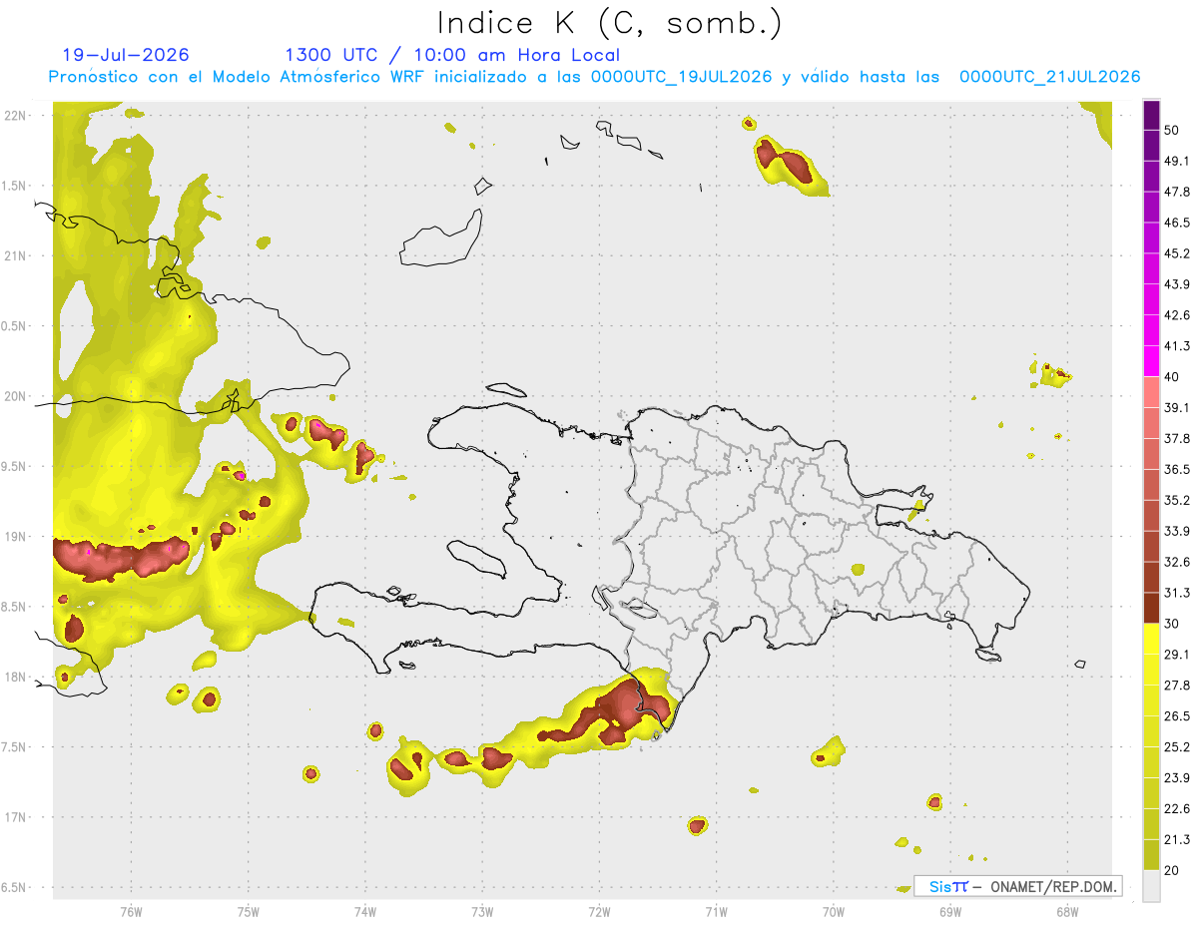Image resolution: width=1198 pixels, height=925 pixels.
Task: Click the legend value '33.9'
Action: [x=1177, y=531]
